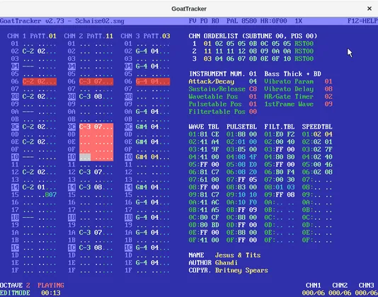This screenshot has height=297, width=378.
Task: Select pattern 12 in channel 2 orderlist
Action: (x=241, y=52)
